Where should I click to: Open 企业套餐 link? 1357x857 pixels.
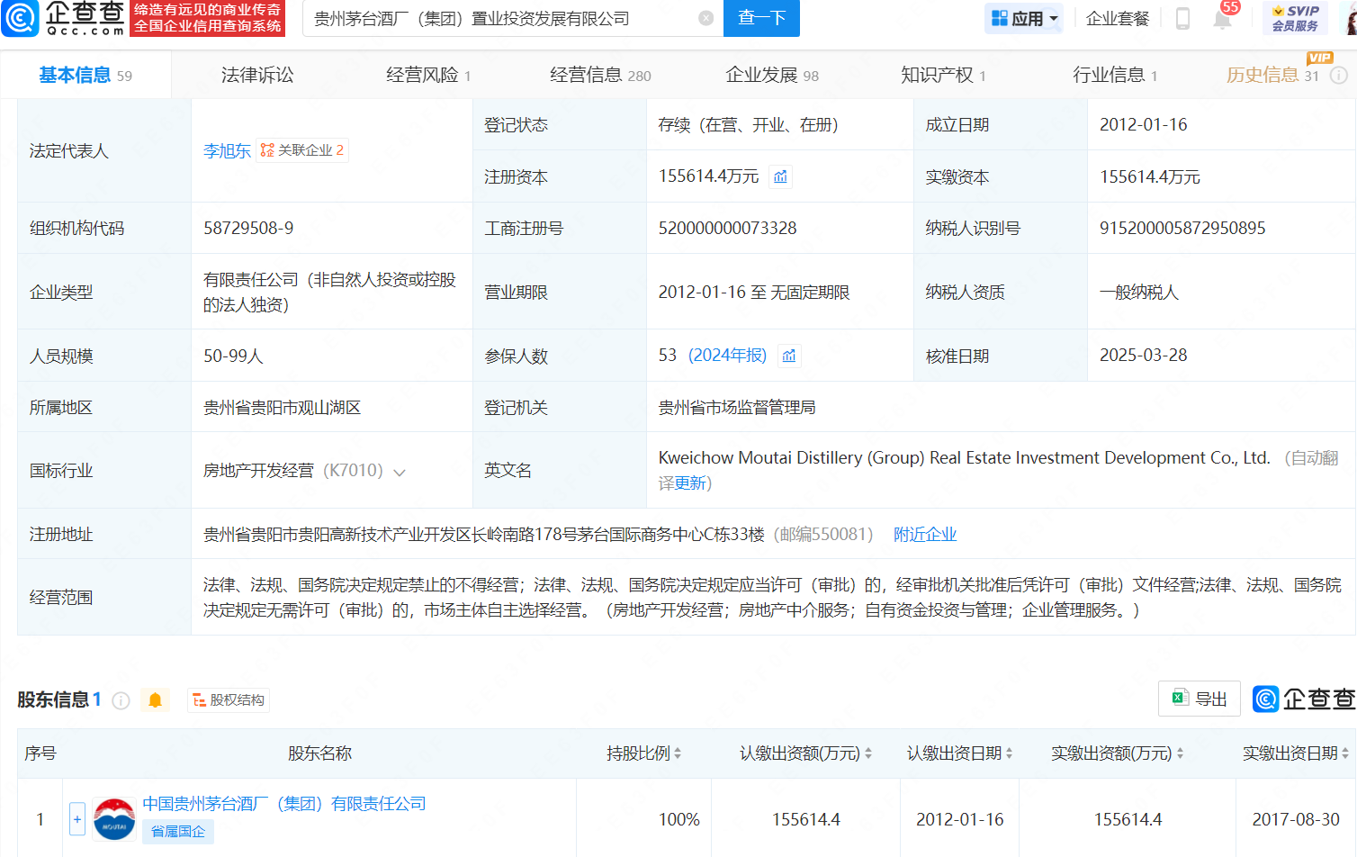coord(1118,18)
